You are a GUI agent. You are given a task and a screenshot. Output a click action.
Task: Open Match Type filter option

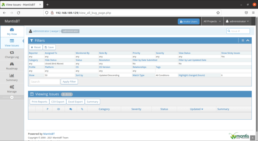[x=139, y=75]
